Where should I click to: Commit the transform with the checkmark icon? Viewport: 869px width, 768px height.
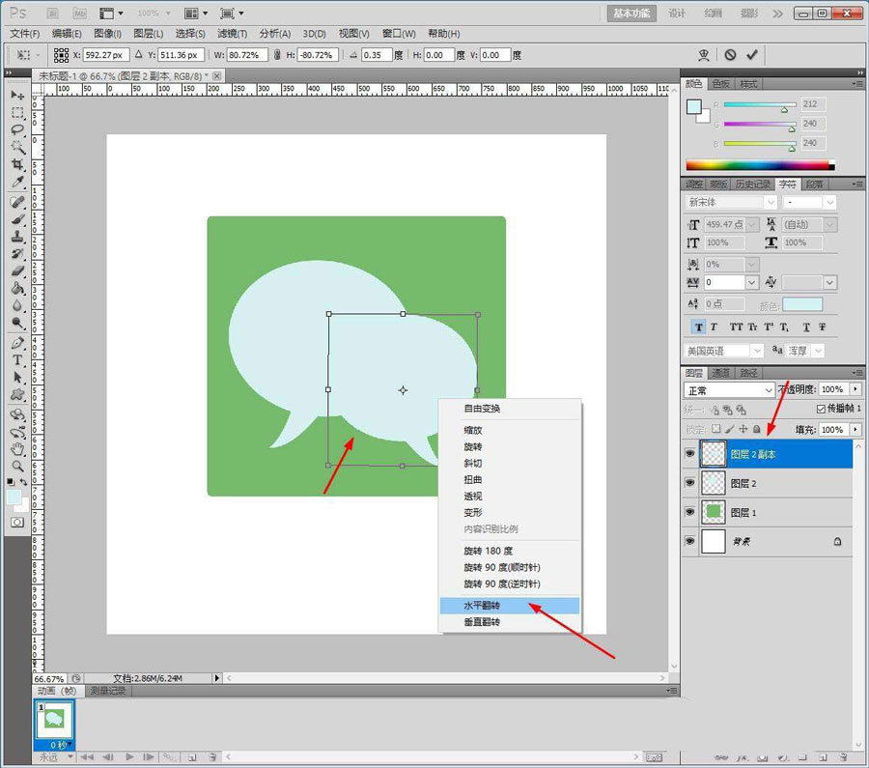point(752,55)
